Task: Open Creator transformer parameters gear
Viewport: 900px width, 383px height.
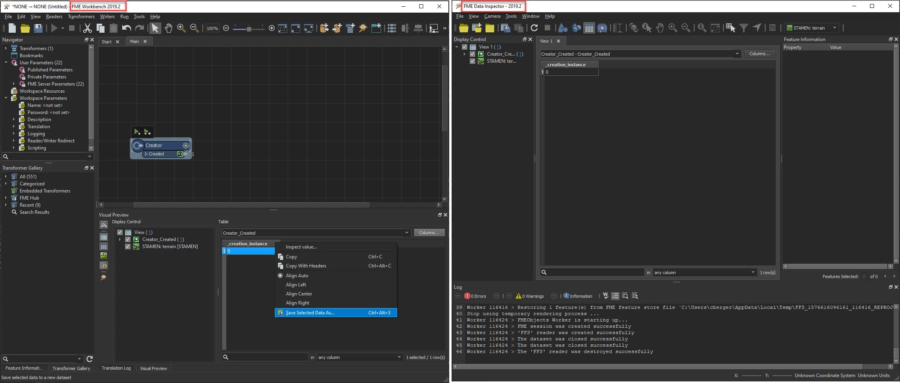Action: (x=186, y=146)
